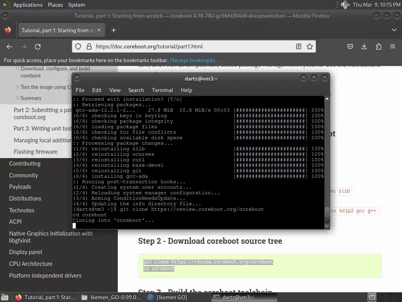List all tabs with the chevron dropdown
This screenshot has height=302, width=402.
394,30
